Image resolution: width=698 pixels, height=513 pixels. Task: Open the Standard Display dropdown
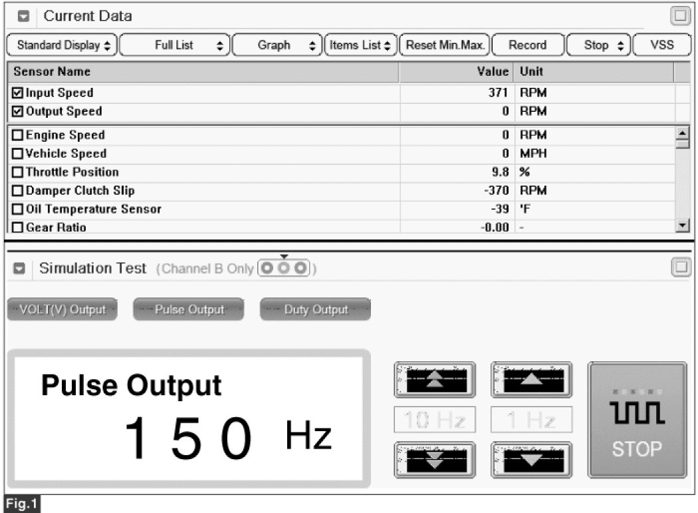pyautogui.click(x=62, y=45)
